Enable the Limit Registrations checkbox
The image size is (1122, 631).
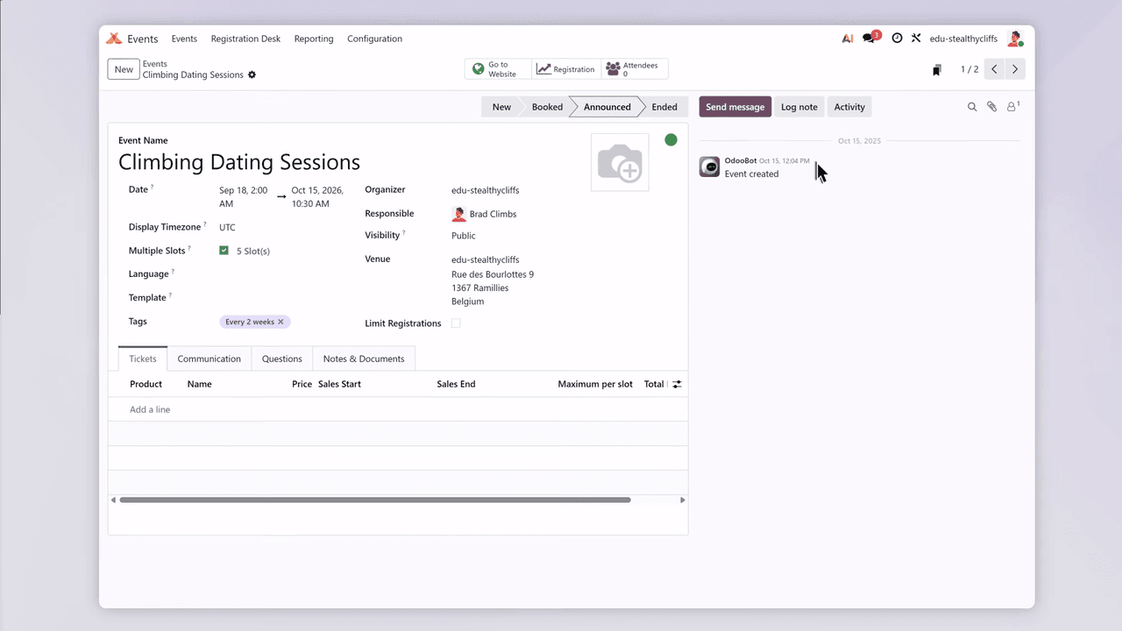[456, 323]
